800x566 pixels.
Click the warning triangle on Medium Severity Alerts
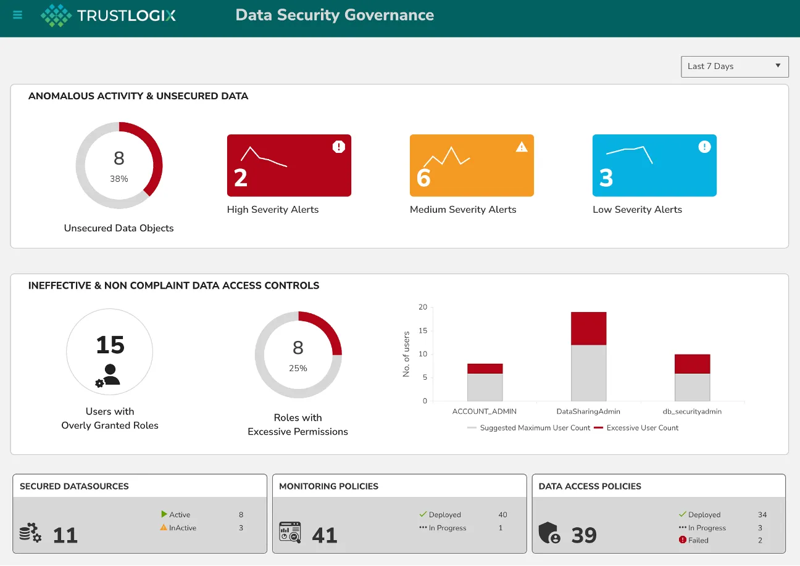pyautogui.click(x=520, y=147)
